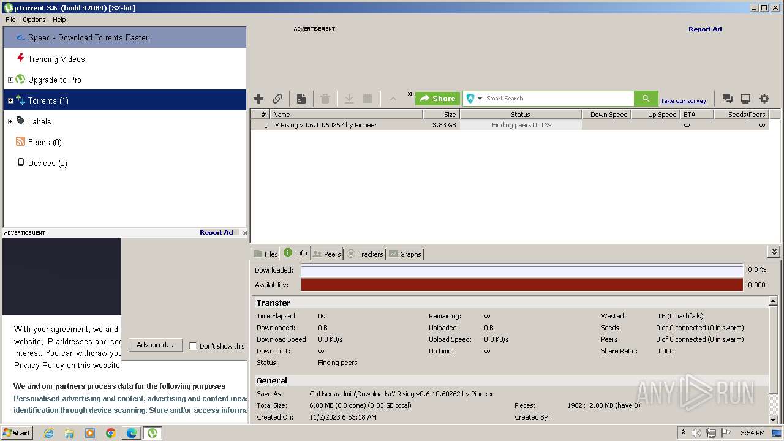Open Internet Explorer from taskbar

[x=48, y=433]
